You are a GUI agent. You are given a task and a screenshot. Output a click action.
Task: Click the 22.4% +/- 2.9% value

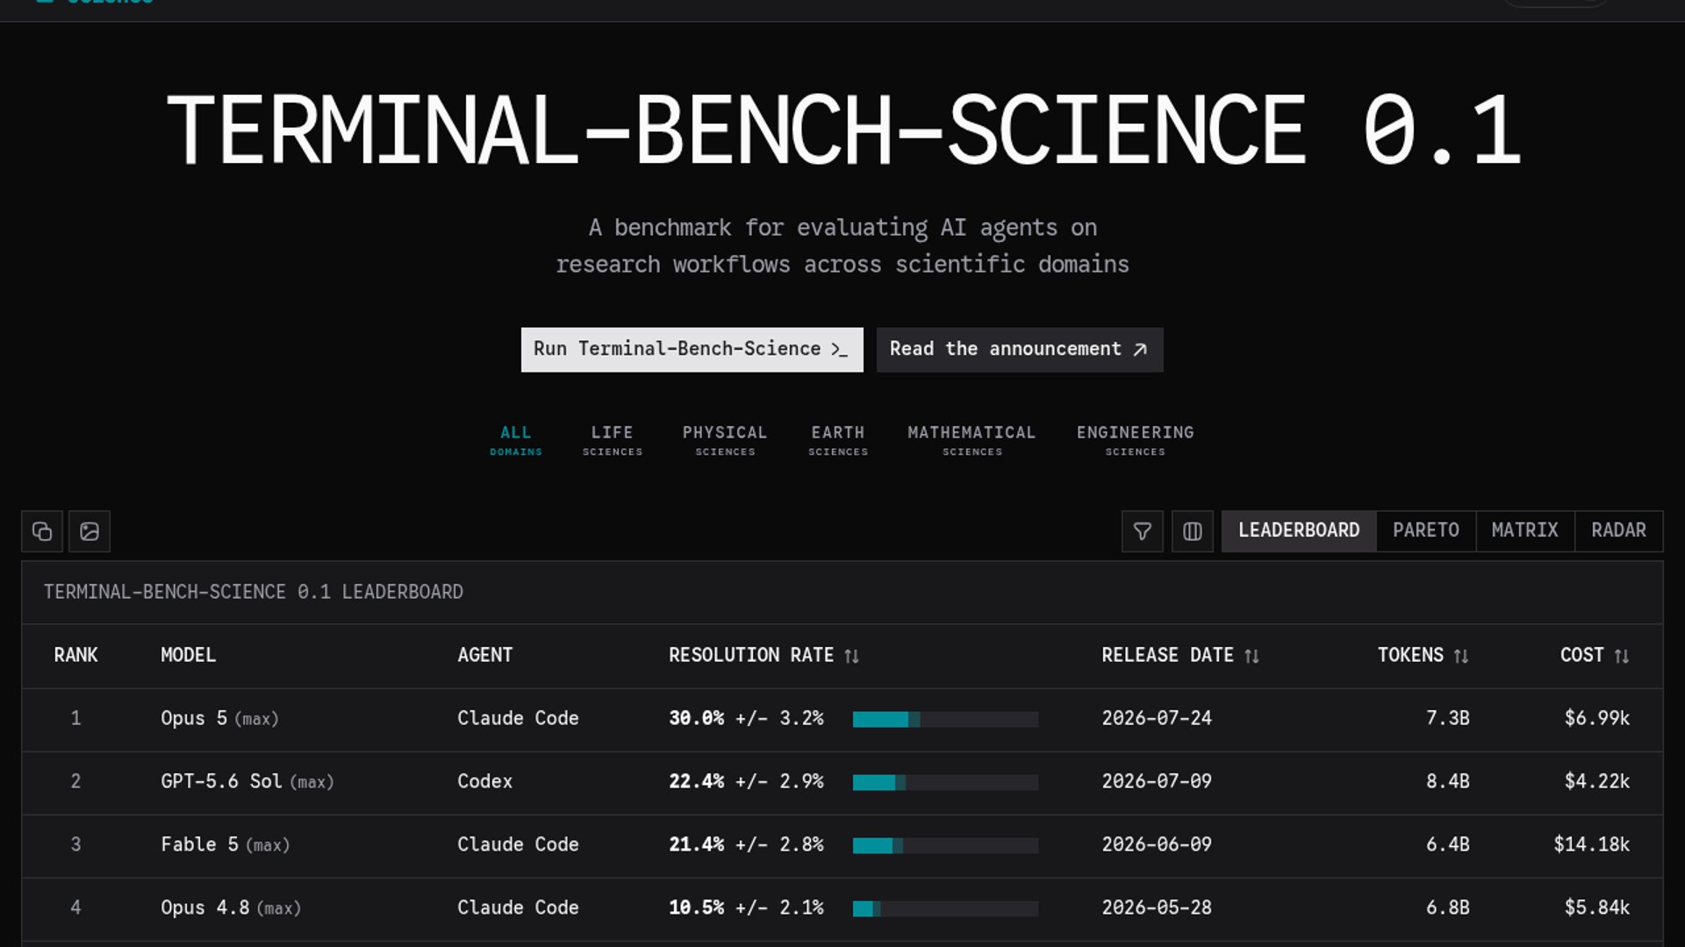[746, 782]
